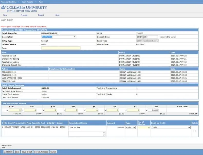Click the notes textarea down scroll arrow
The height and width of the screenshot is (155, 203).
pos(104,135)
